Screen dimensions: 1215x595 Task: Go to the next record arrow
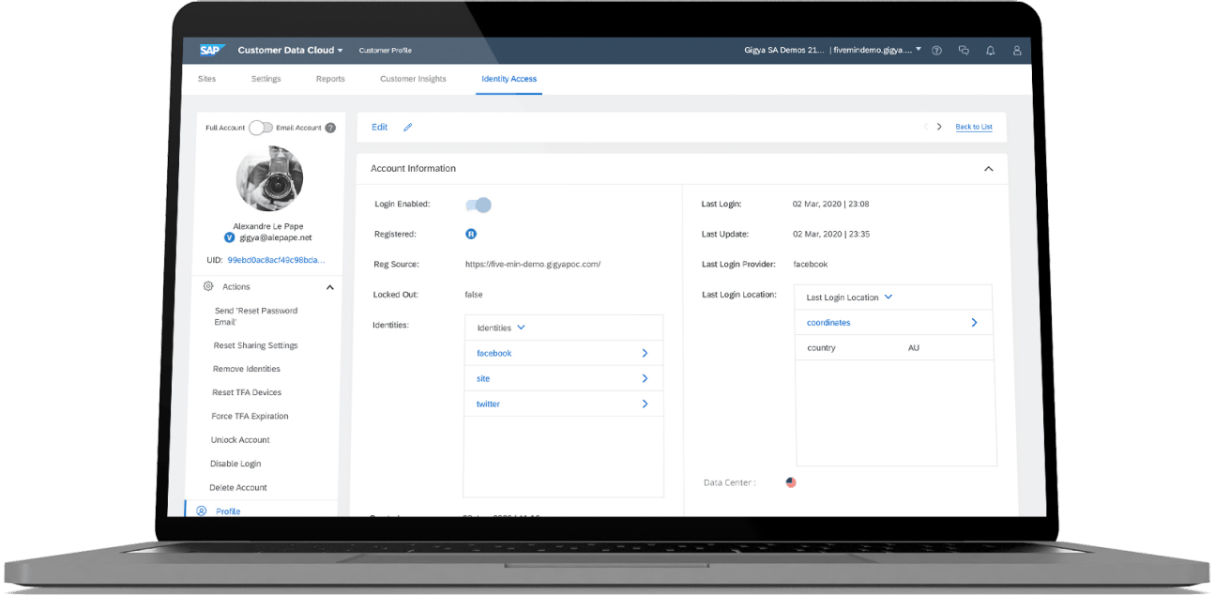(x=939, y=127)
